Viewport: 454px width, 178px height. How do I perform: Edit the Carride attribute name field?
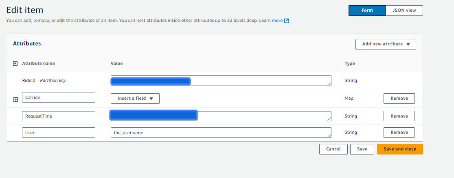[59, 97]
